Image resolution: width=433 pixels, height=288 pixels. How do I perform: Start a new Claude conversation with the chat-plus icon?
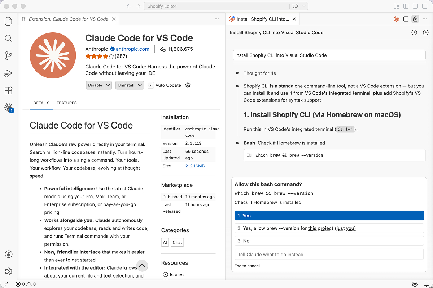425,32
